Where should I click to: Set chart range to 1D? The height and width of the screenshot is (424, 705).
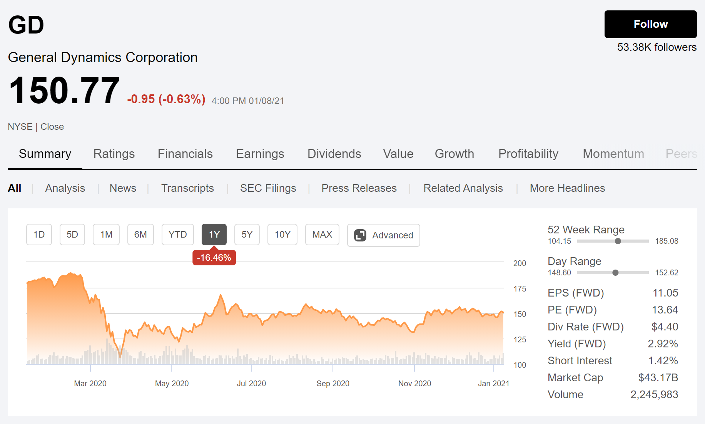pos(39,235)
